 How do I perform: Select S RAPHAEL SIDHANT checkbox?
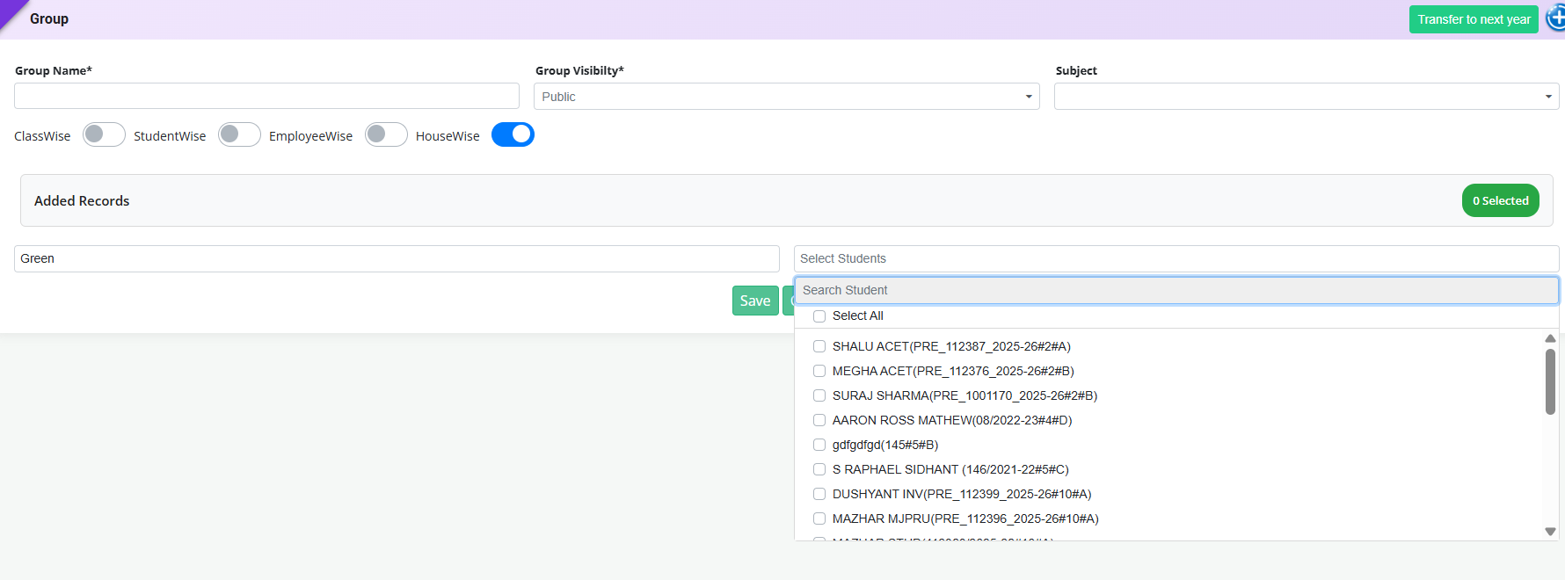pos(819,469)
